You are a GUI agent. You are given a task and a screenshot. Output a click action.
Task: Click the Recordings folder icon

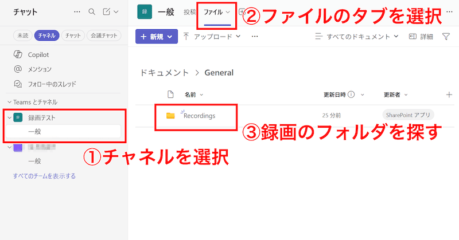coord(170,116)
